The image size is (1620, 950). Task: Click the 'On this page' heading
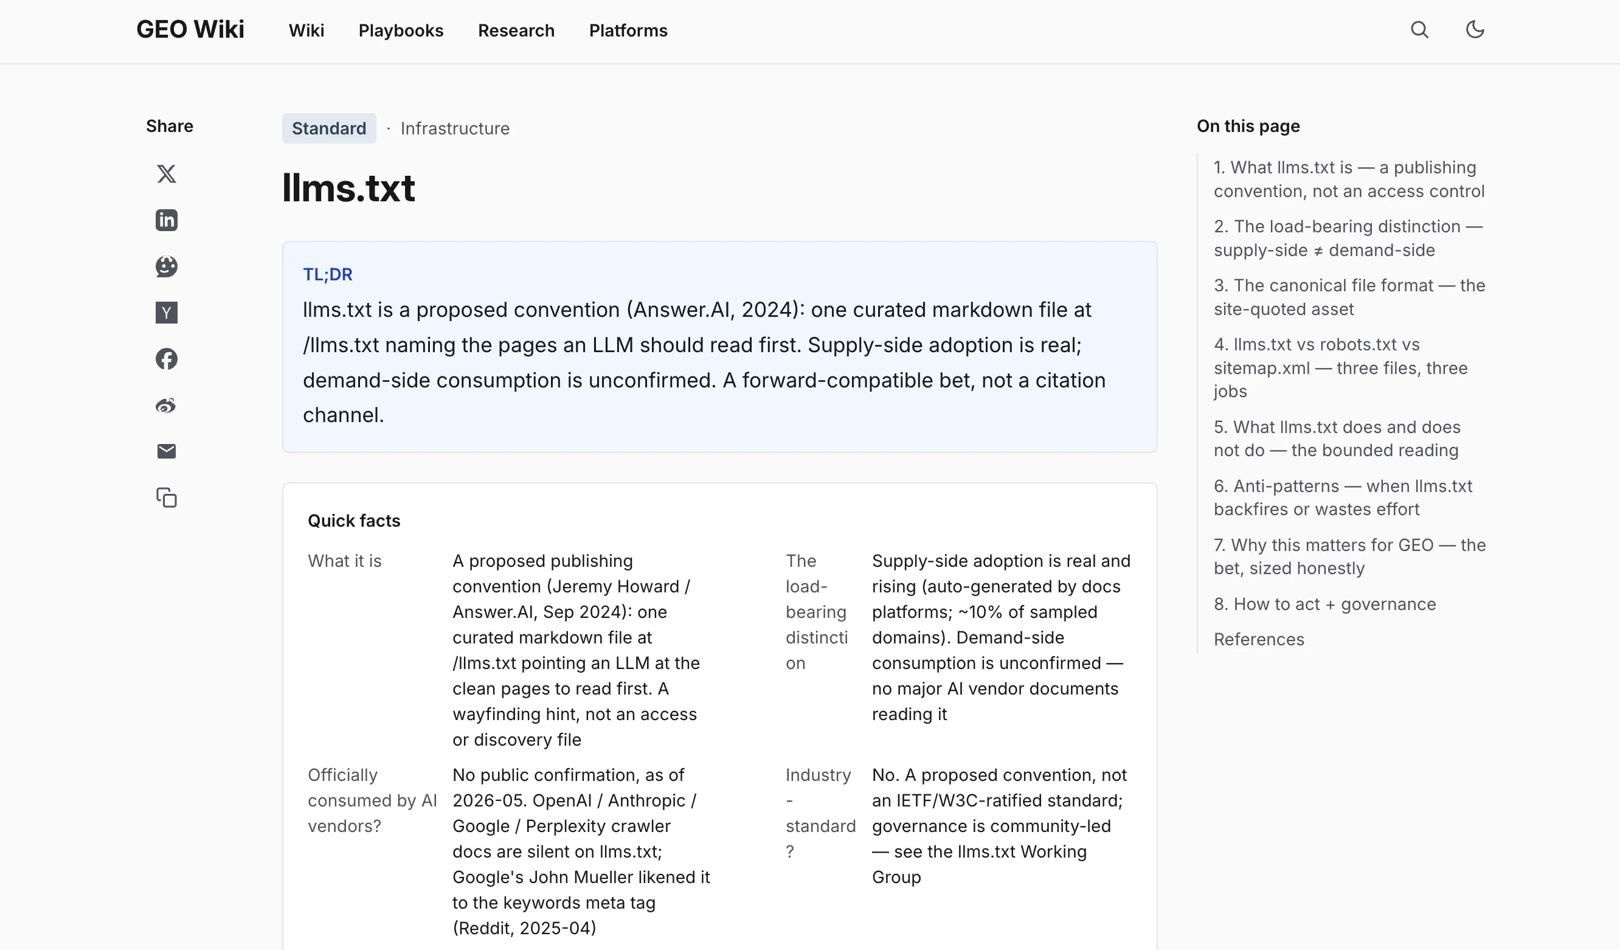pos(1248,126)
